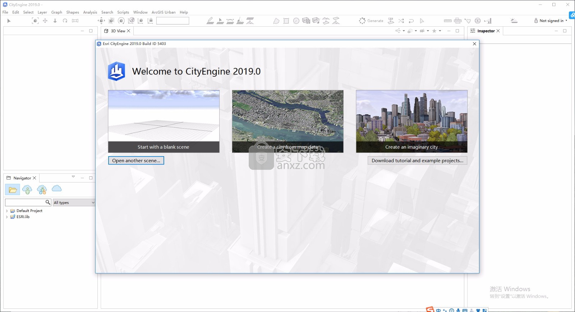Click the My Content cloud icon in Navigator
The height and width of the screenshot is (312, 575).
pos(27,189)
